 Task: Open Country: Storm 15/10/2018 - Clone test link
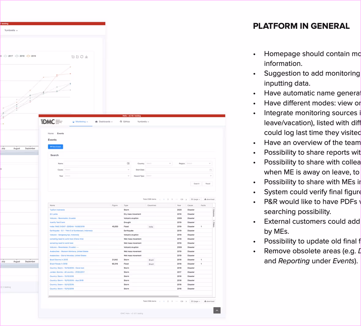pos(67,268)
